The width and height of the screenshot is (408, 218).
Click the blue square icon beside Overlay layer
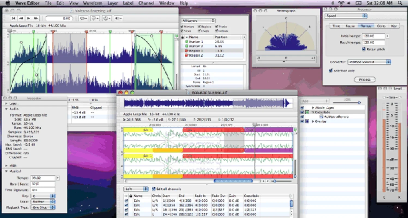click(307, 121)
